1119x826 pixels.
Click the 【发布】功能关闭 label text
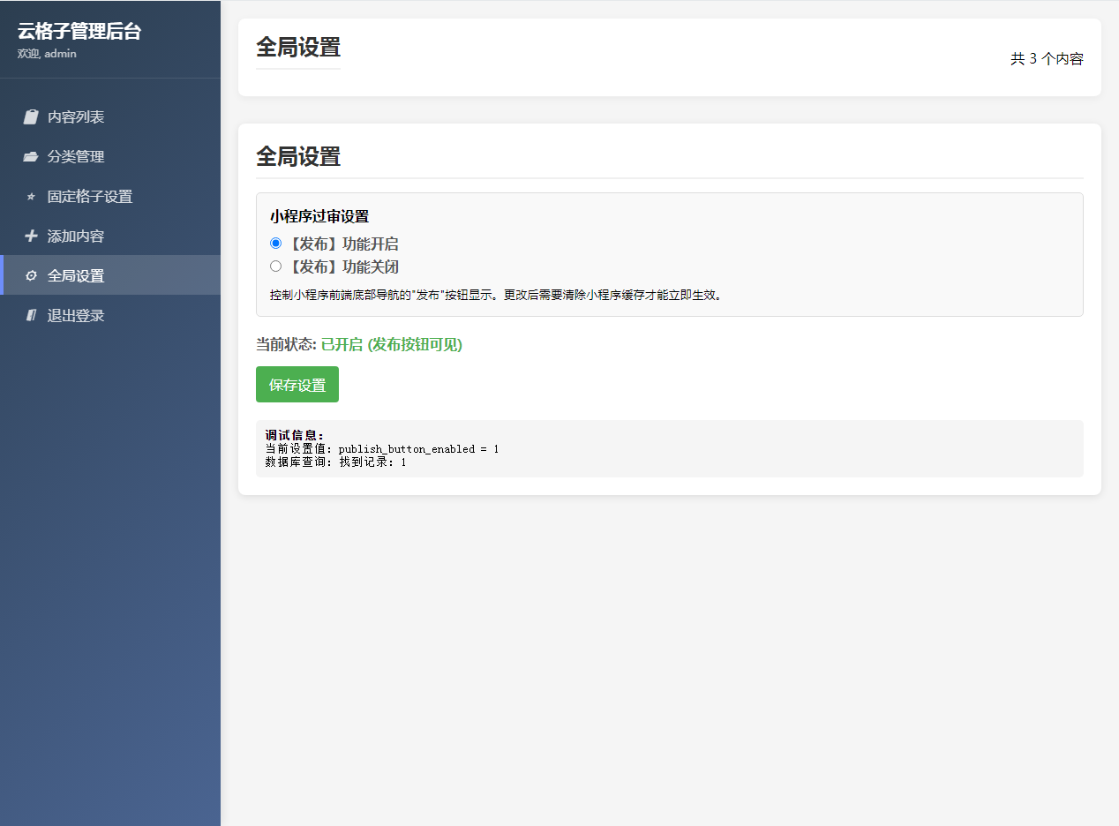(x=342, y=267)
